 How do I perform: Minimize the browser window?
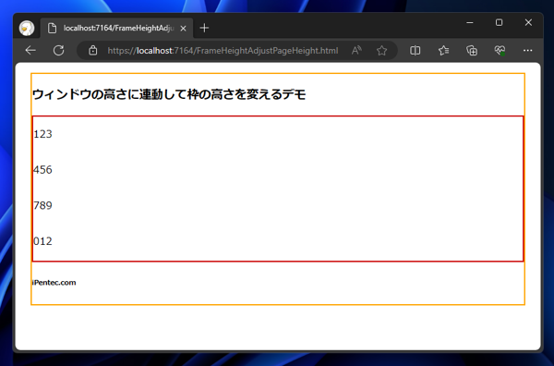tap(470, 22)
